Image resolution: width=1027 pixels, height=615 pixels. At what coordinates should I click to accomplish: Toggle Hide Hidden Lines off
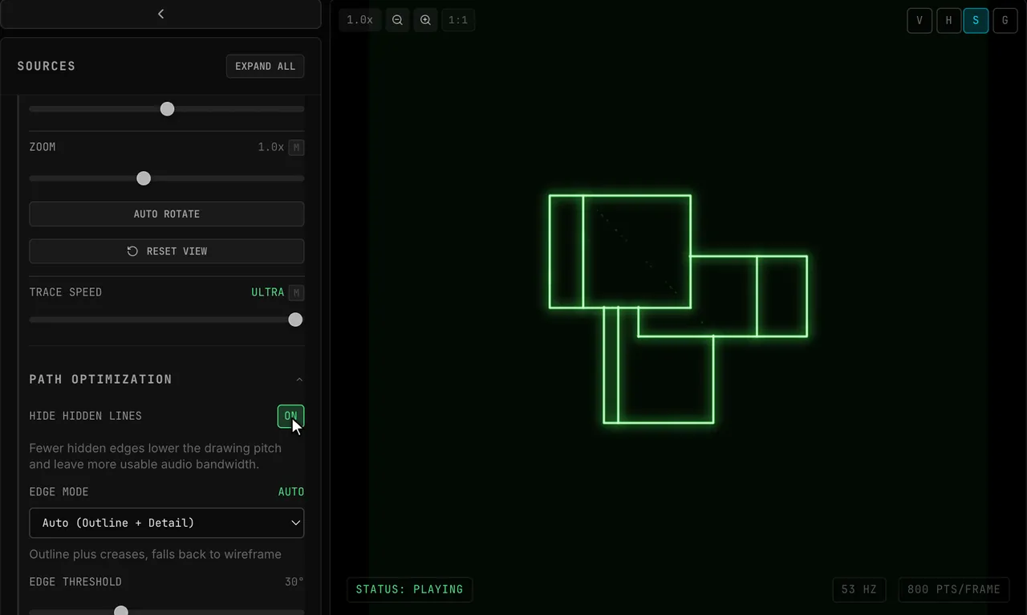(x=290, y=416)
